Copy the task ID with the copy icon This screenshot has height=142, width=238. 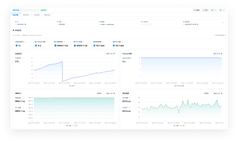(25, 24)
